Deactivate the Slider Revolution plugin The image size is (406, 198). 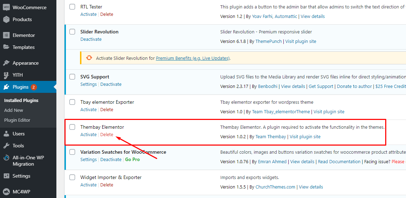pos(91,39)
